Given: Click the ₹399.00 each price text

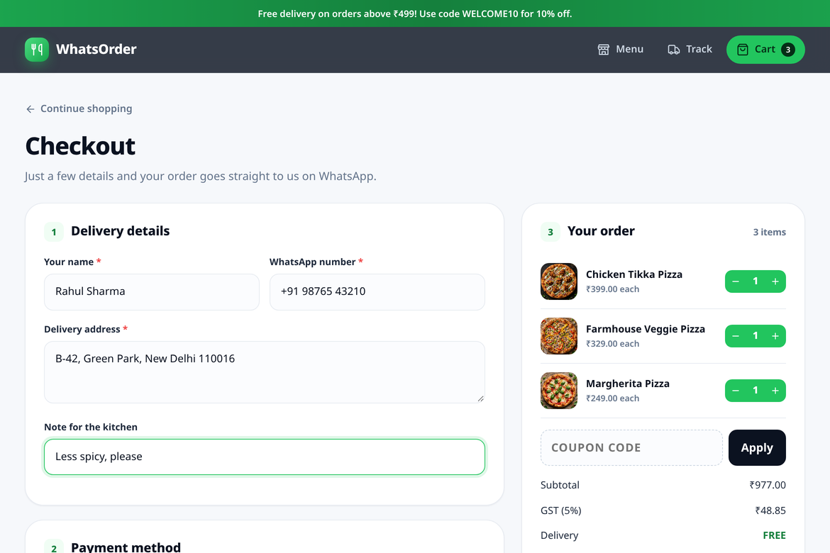Looking at the screenshot, I should (612, 289).
